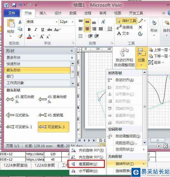Click the decrease font size icon

(48, 36)
